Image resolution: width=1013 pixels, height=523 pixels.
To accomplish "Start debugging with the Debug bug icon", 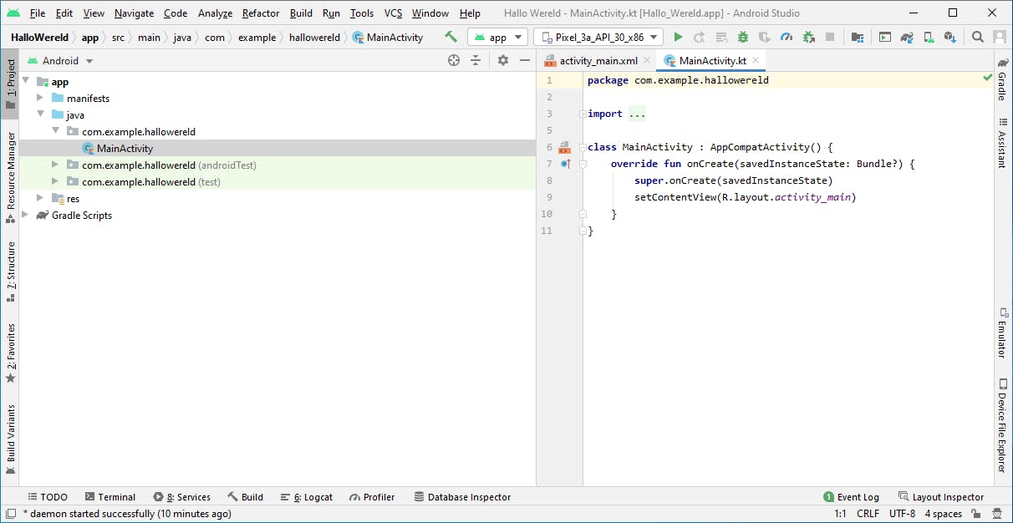I will pyautogui.click(x=743, y=37).
